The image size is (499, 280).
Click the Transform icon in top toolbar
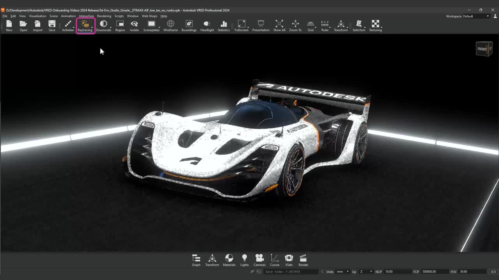coord(341,26)
